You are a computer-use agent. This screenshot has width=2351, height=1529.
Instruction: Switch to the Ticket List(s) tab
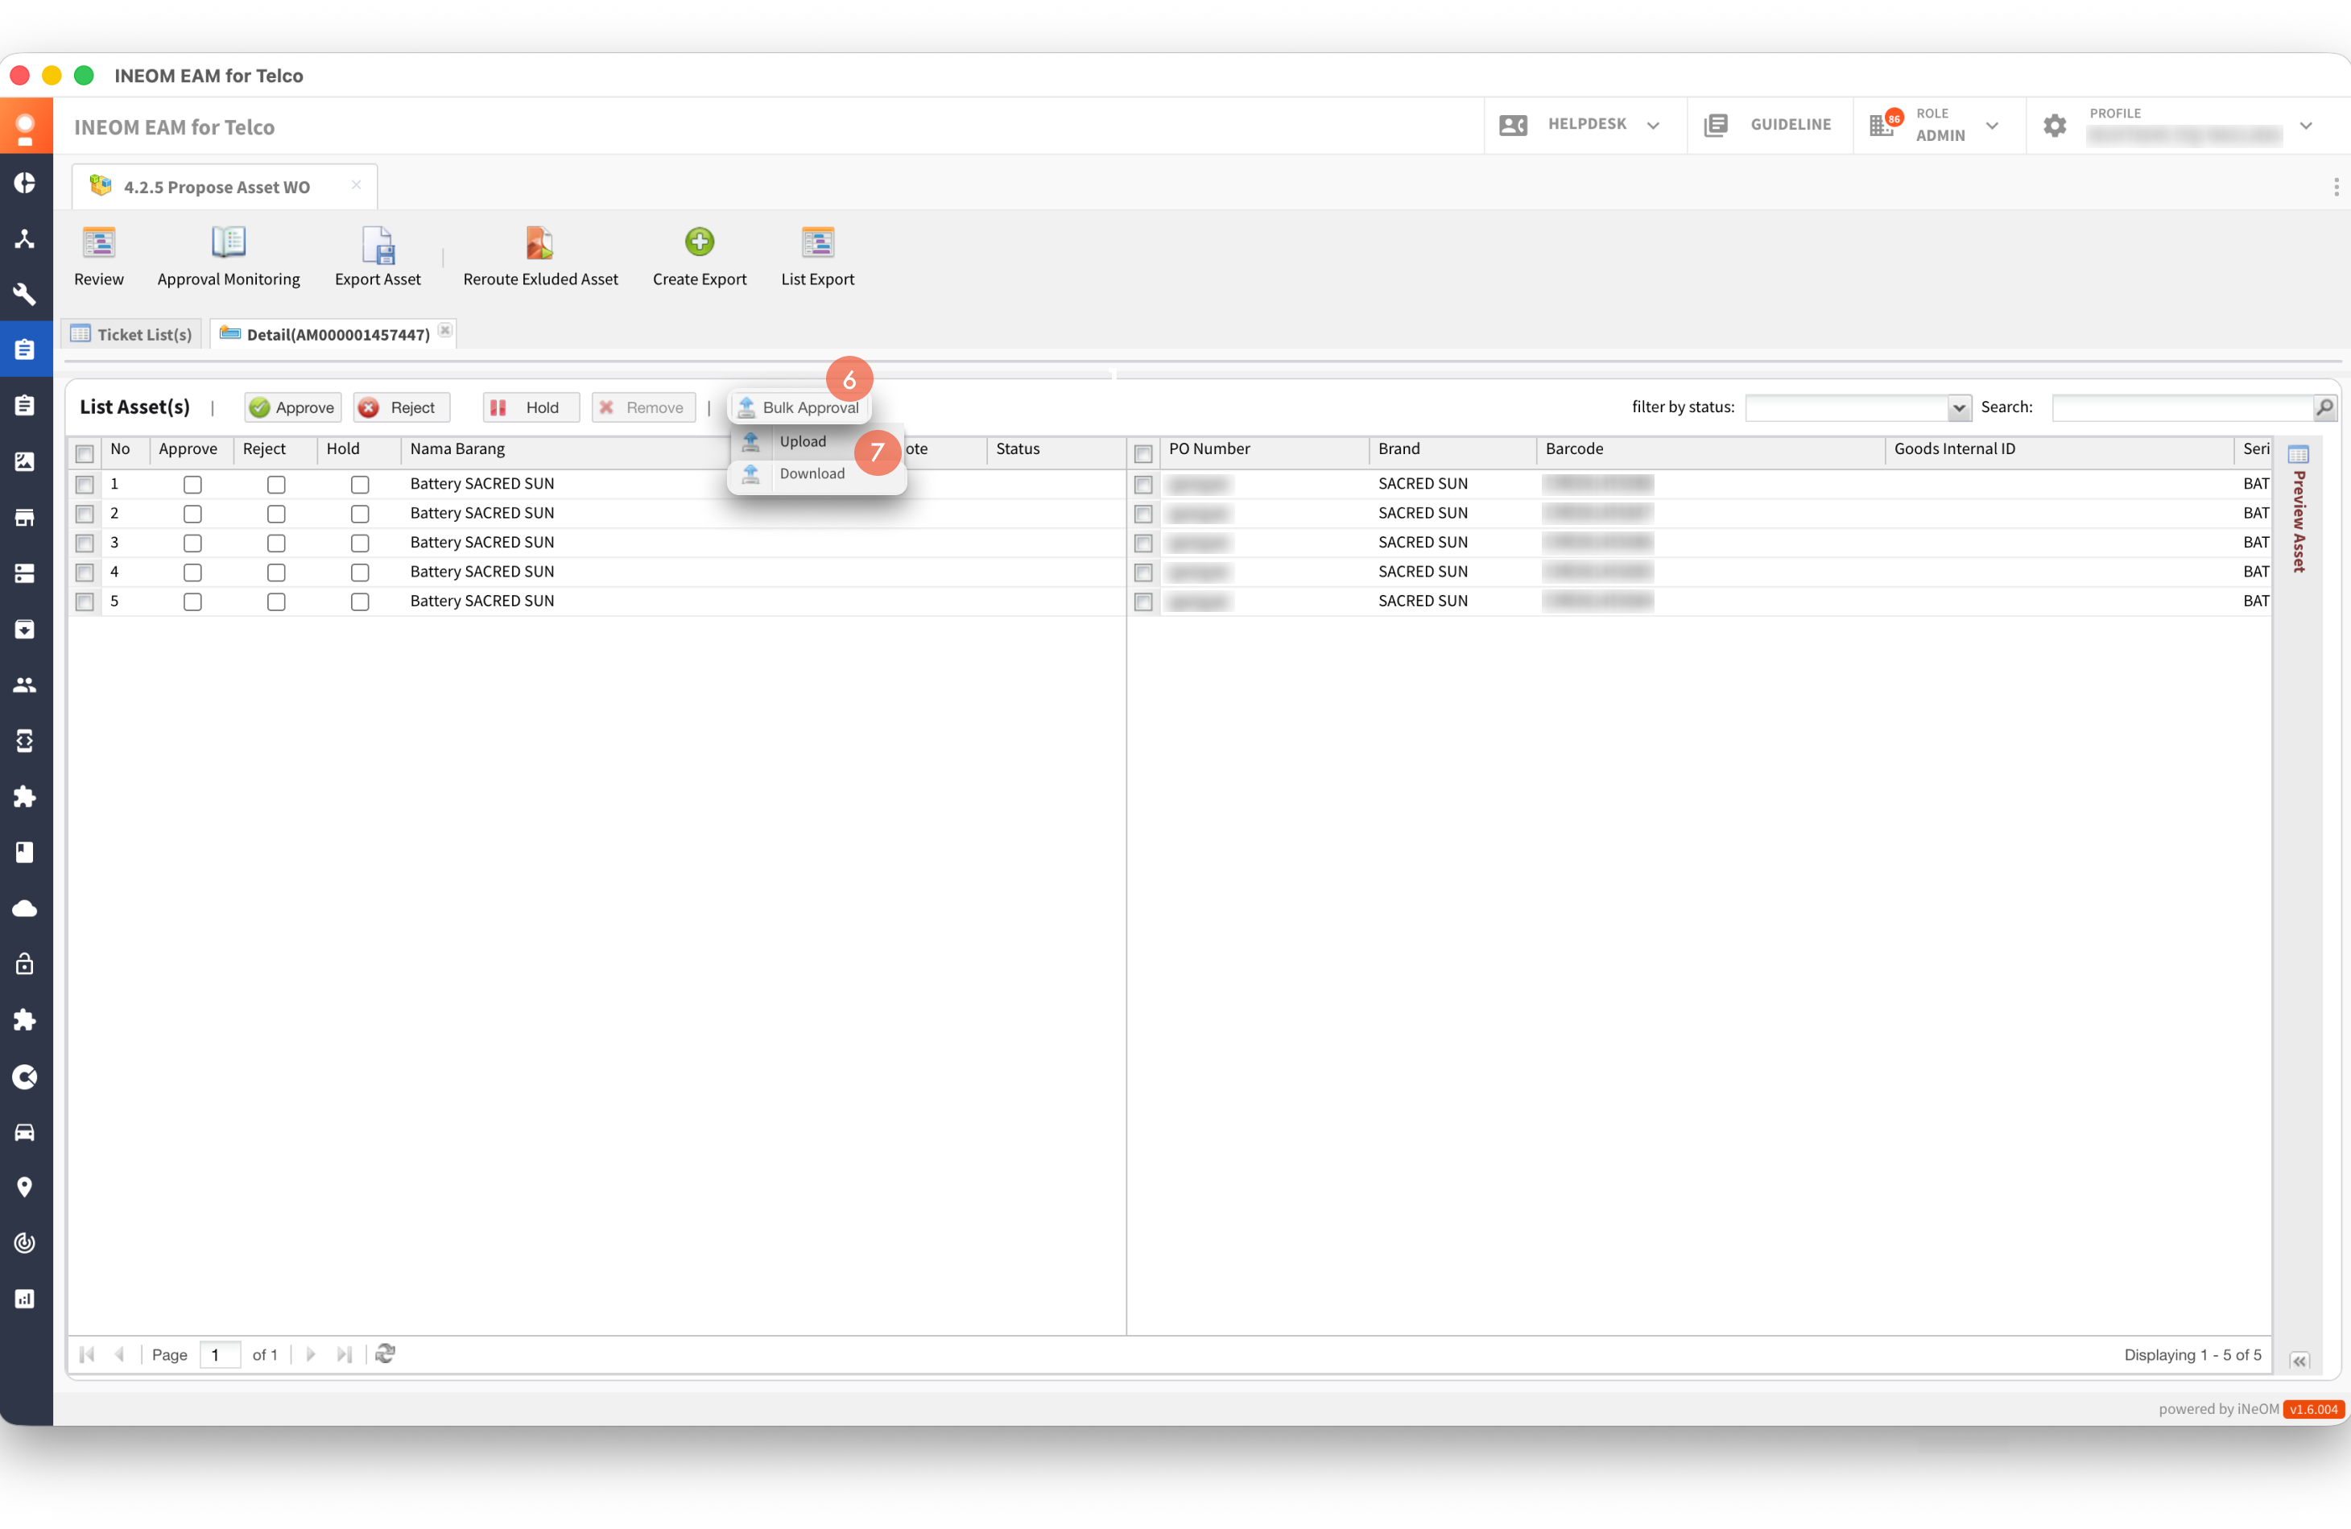[x=132, y=334]
